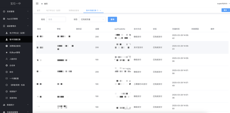Click the time cell 2025-03-28 14:07:58
Screen dimensions: 230x113
[x=180, y=72]
